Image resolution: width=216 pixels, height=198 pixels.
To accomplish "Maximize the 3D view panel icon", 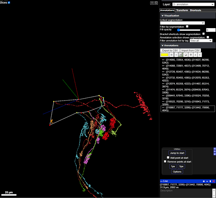I will pyautogui.click(x=152, y=3).
